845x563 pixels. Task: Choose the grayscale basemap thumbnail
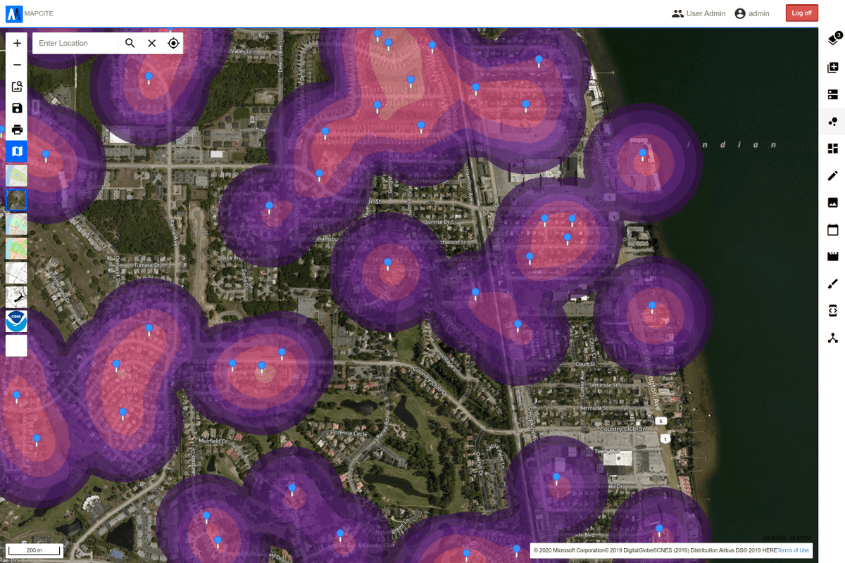pyautogui.click(x=17, y=272)
